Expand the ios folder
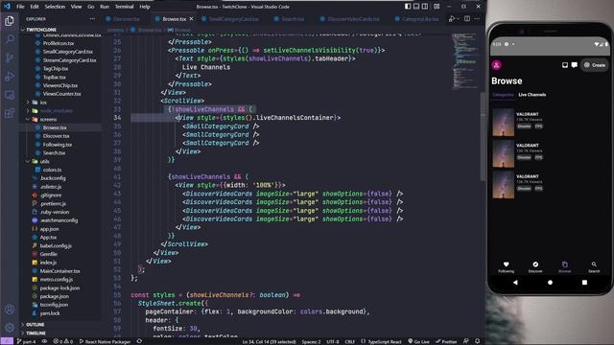The width and height of the screenshot is (614, 345). (x=43, y=103)
